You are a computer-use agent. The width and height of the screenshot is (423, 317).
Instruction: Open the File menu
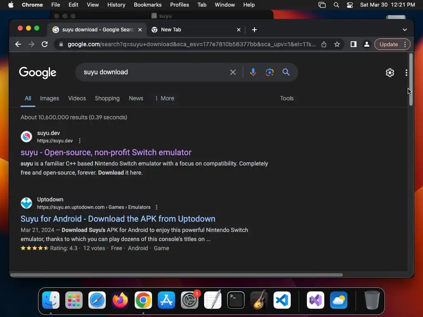click(x=56, y=5)
